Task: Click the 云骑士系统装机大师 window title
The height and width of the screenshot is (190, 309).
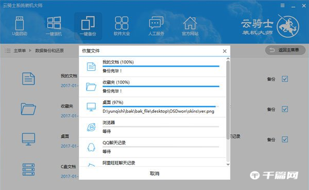Action: [x=23, y=6]
